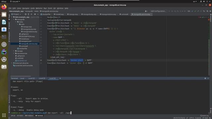Screen dimensions: 212x119
Task: Click the Git push arrow icon
Action: point(198,11)
